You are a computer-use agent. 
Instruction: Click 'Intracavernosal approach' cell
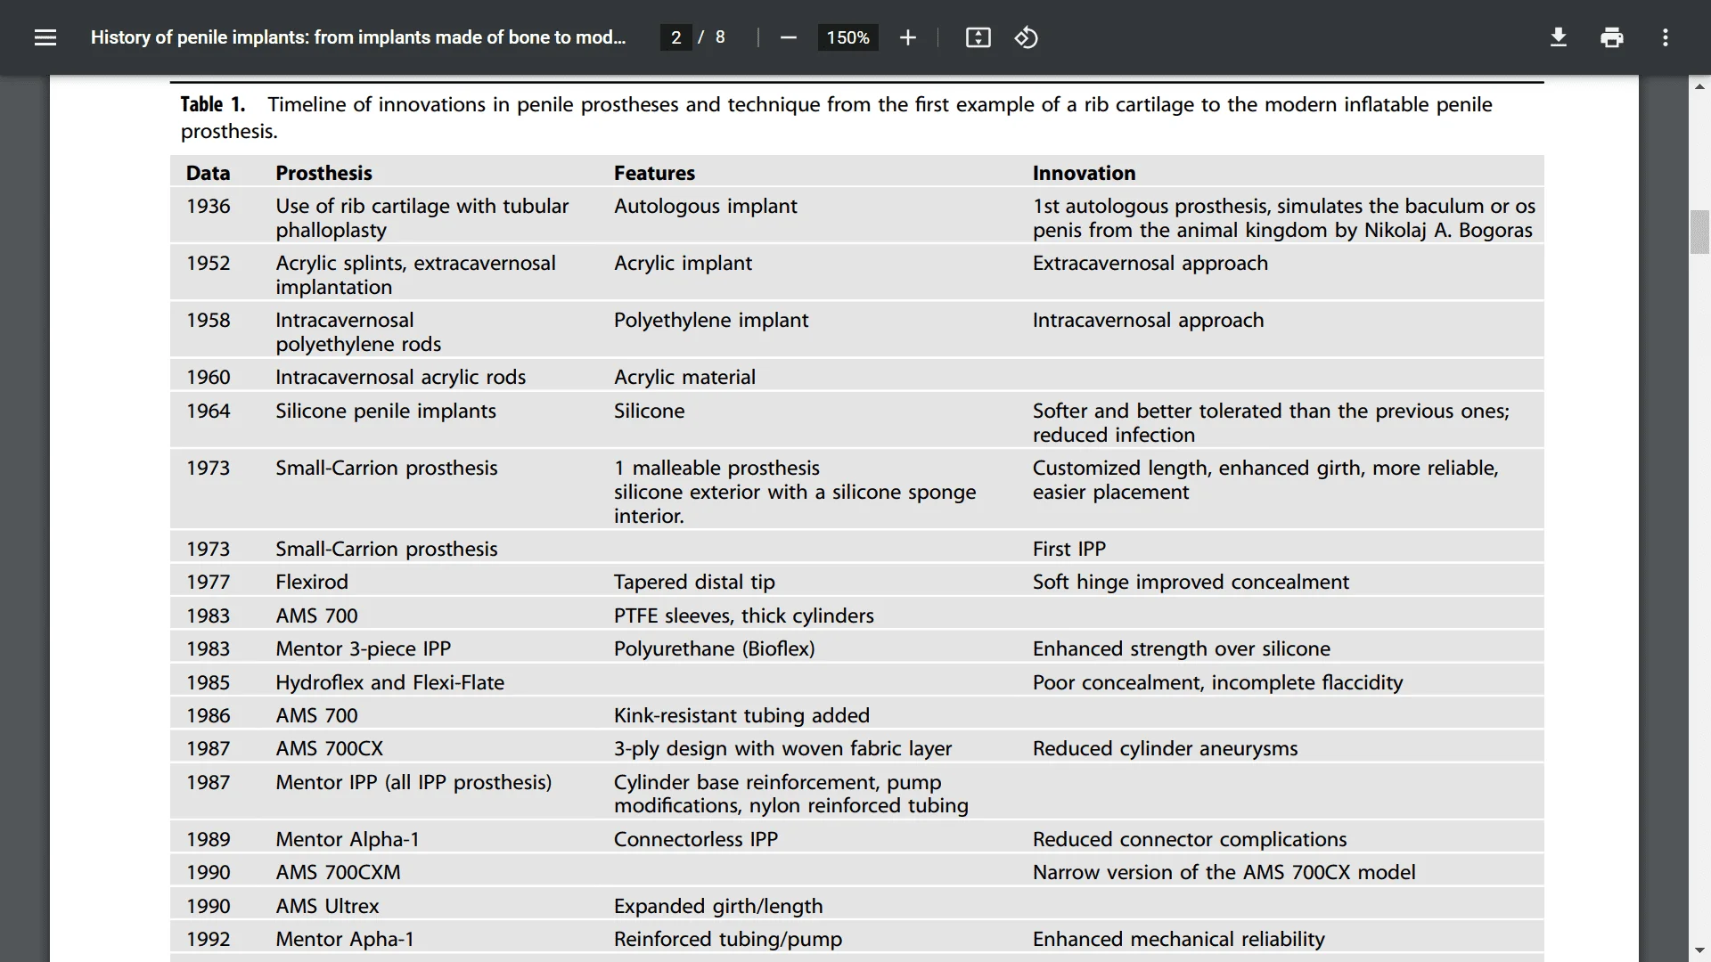pyautogui.click(x=1148, y=320)
